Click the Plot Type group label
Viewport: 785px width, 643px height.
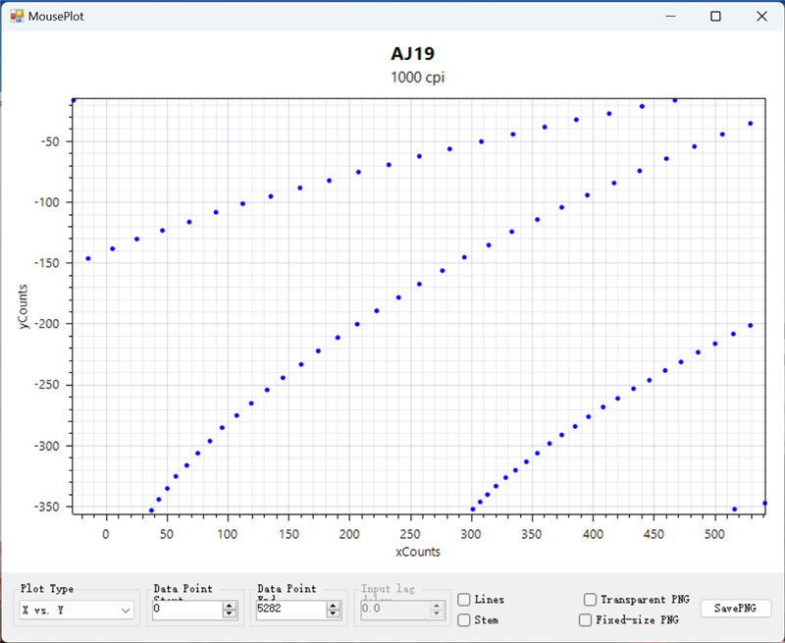coord(47,588)
